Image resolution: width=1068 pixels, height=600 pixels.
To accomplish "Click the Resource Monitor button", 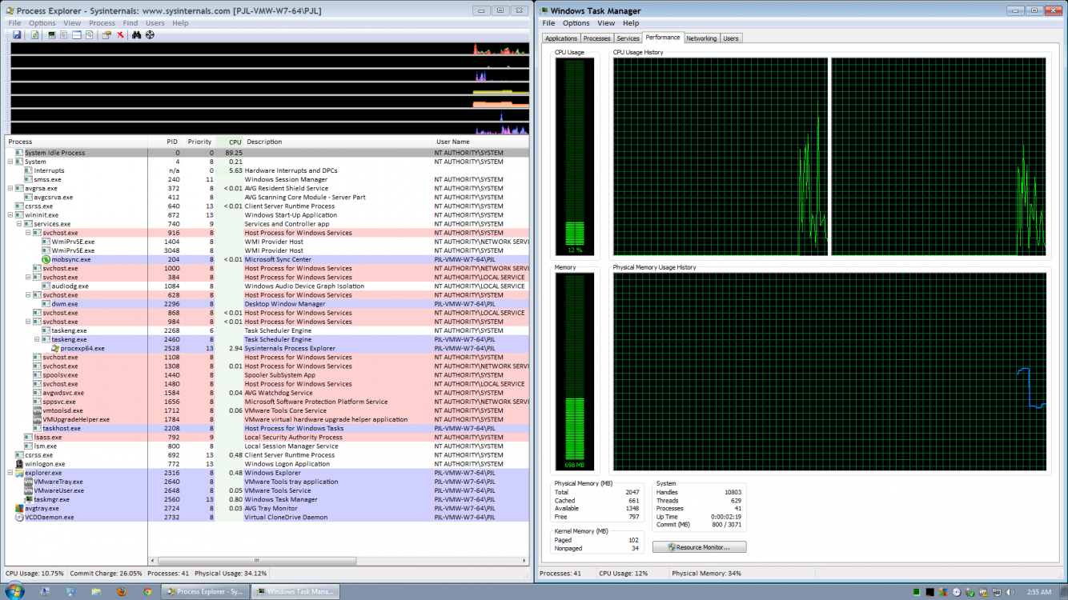I will (700, 547).
